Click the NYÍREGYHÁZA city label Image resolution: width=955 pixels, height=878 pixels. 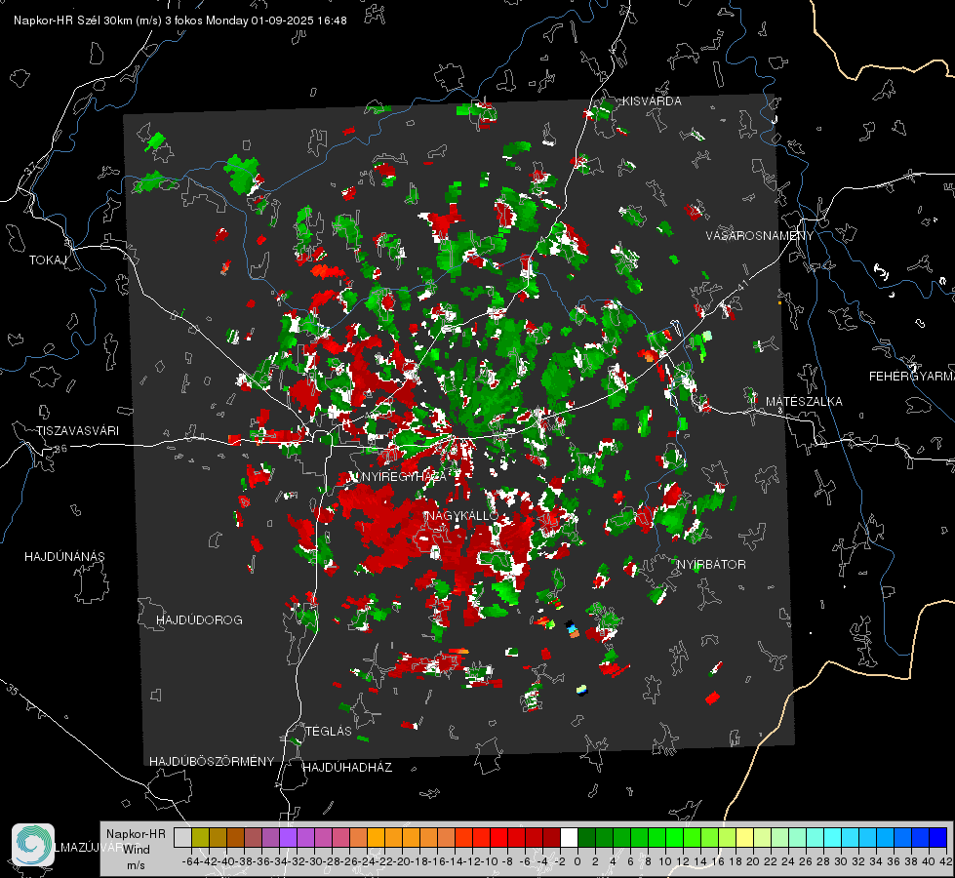pyautogui.click(x=404, y=476)
